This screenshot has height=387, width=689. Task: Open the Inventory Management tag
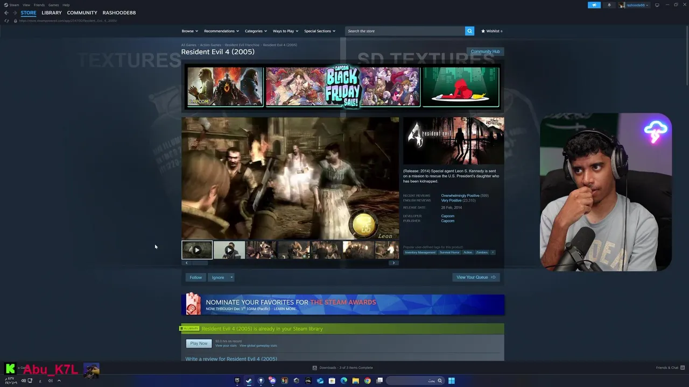pyautogui.click(x=420, y=253)
